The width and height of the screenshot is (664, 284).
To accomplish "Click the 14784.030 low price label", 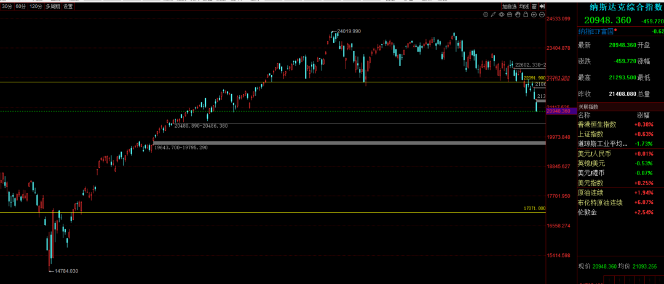I will [66, 271].
